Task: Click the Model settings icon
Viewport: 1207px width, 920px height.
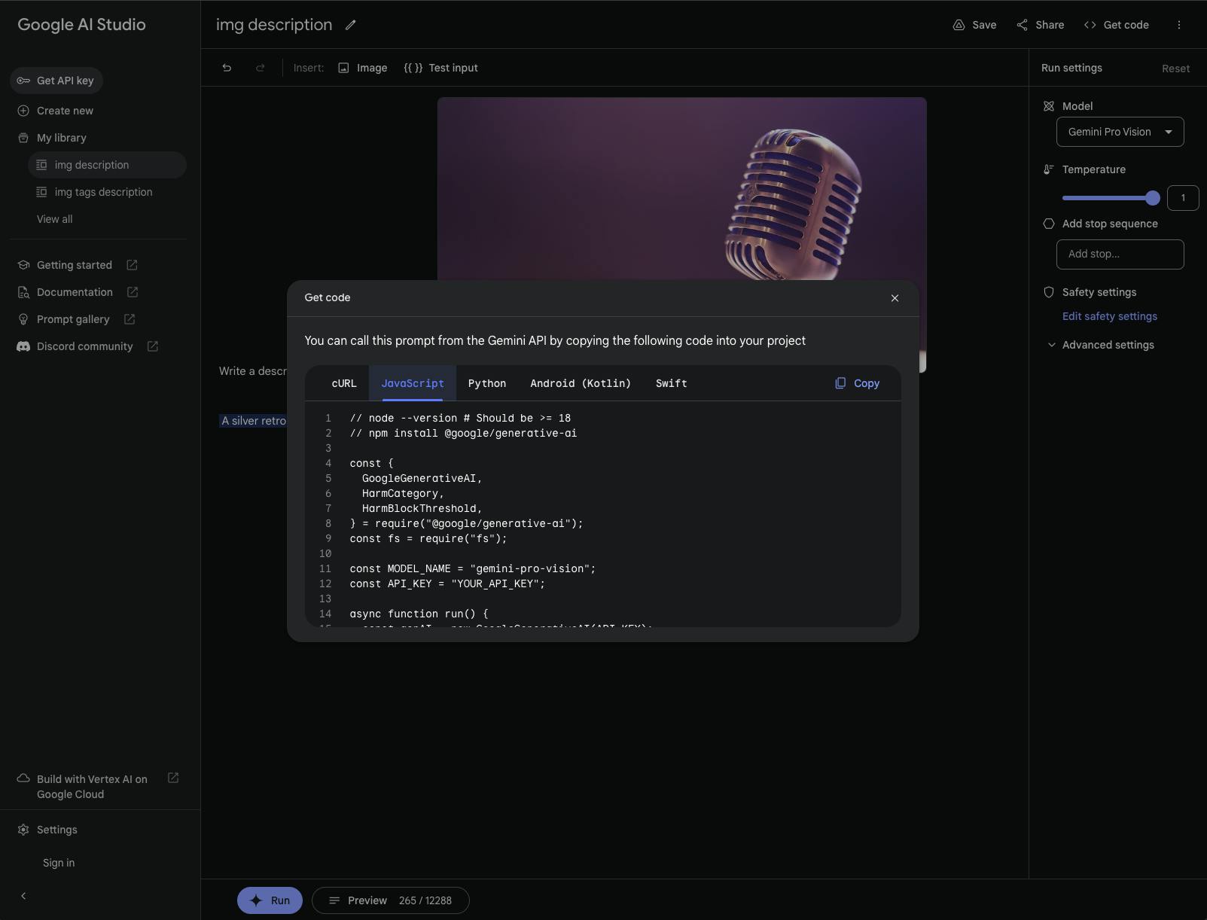Action: click(x=1048, y=106)
